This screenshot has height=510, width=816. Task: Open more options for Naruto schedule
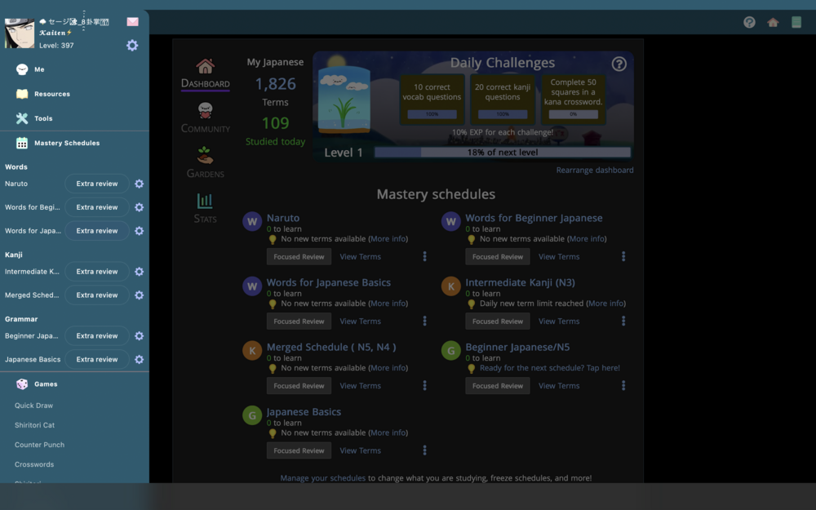pos(424,256)
